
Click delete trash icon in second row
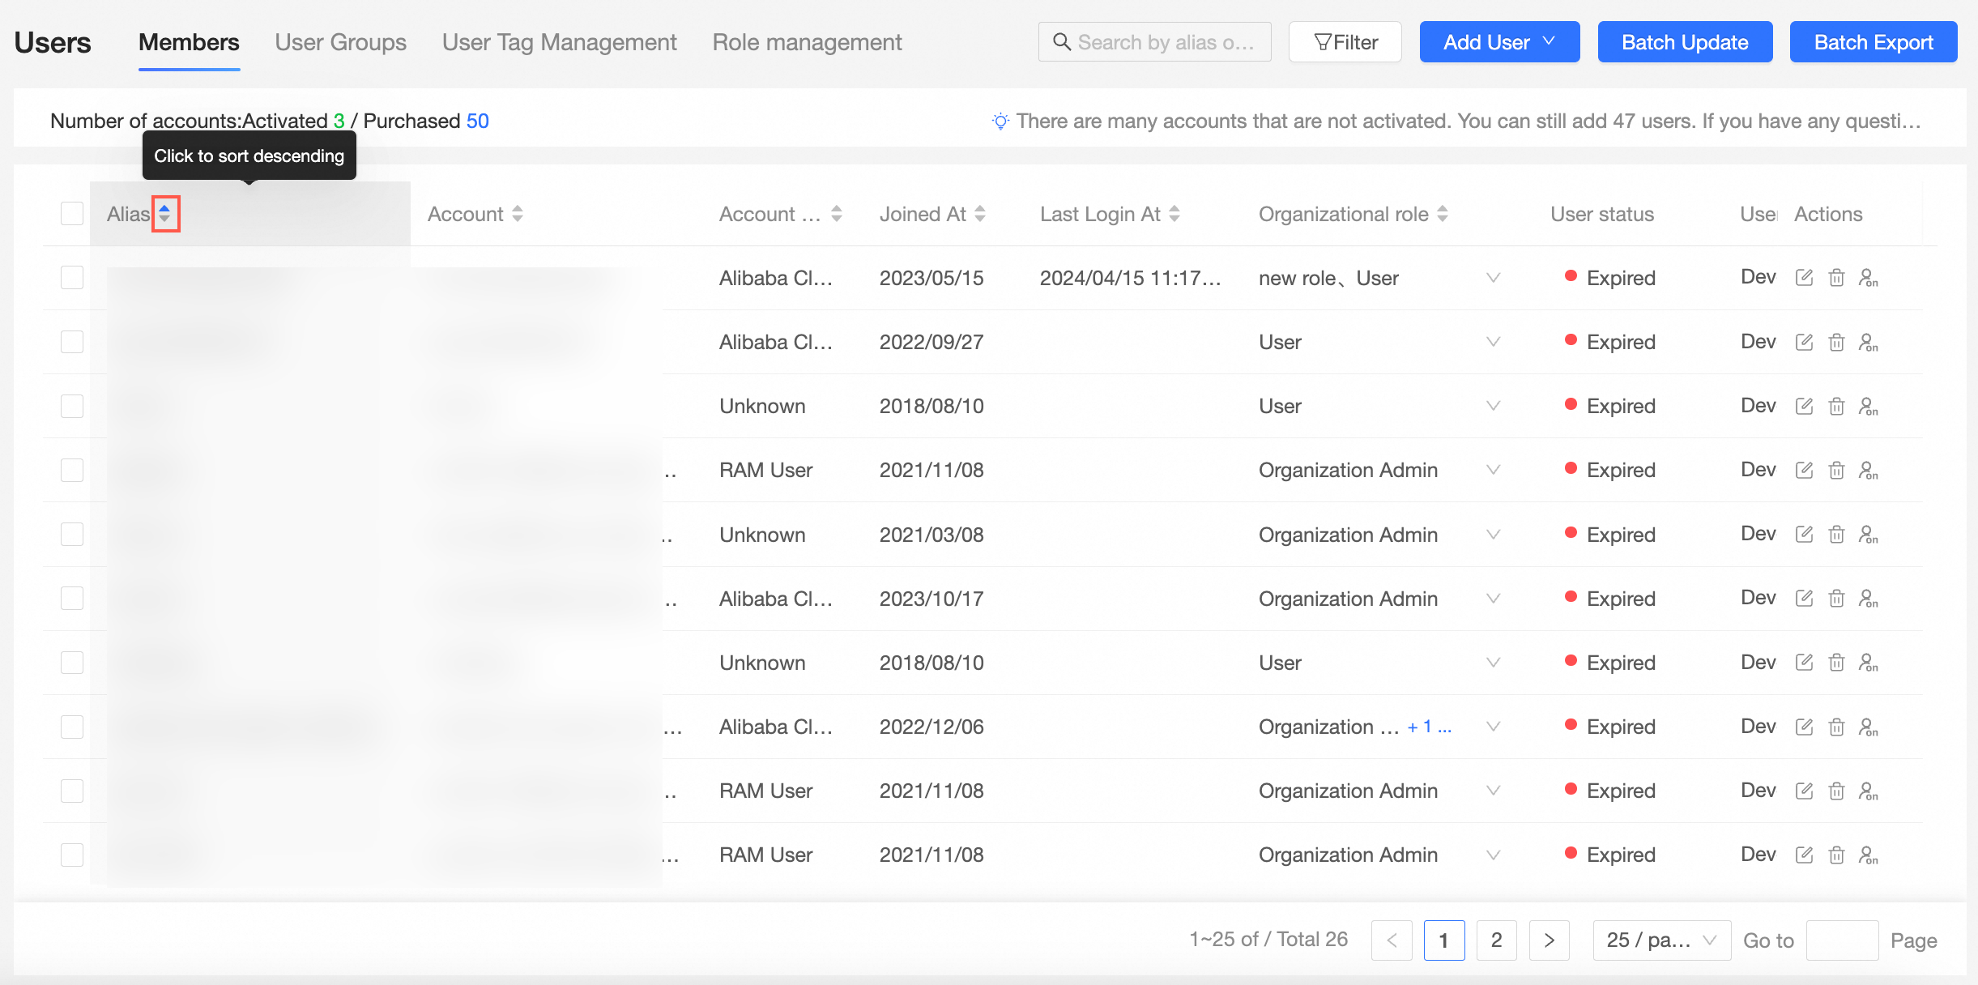tap(1836, 342)
